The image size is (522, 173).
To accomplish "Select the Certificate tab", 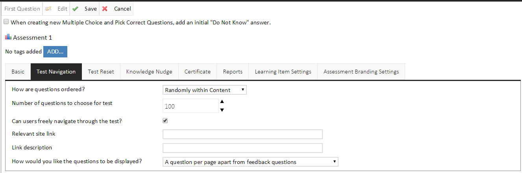I will click(197, 72).
